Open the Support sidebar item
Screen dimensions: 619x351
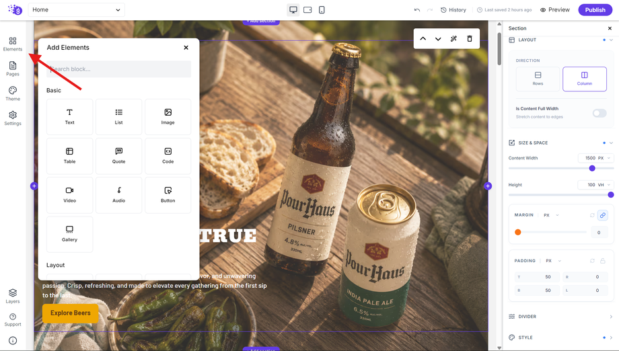click(13, 319)
